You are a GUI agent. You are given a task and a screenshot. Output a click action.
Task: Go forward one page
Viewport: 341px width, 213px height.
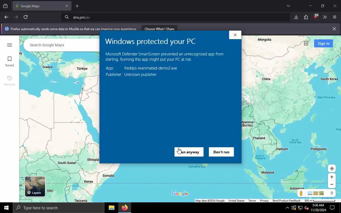click(16, 17)
